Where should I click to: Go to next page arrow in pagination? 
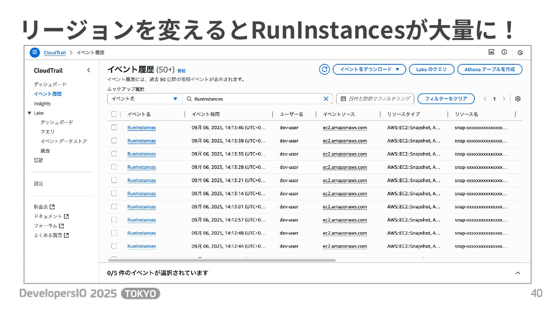504,99
